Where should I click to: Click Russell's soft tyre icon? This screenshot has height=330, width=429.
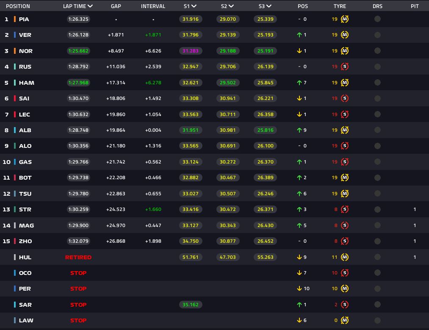(x=345, y=67)
